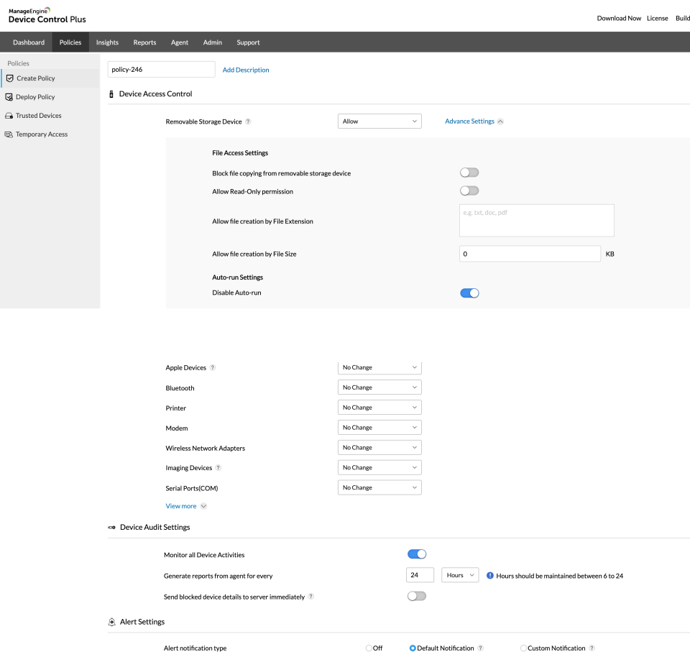Disable the Monitor all Device Activities toggle

coord(416,553)
